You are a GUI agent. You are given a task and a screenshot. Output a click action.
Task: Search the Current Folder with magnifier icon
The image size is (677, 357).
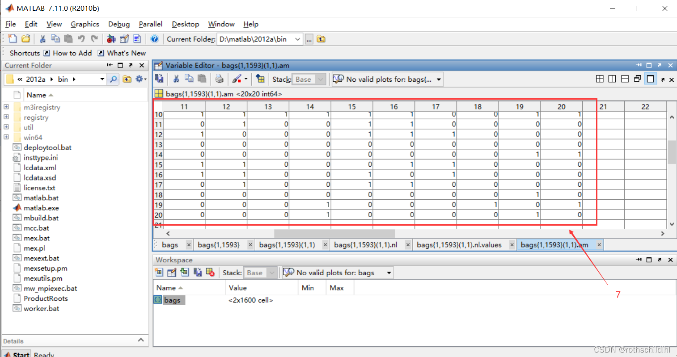pyautogui.click(x=114, y=79)
